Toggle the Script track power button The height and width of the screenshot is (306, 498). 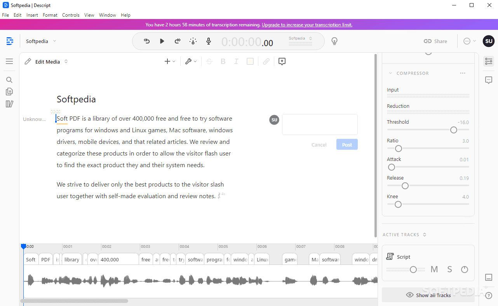click(x=465, y=269)
